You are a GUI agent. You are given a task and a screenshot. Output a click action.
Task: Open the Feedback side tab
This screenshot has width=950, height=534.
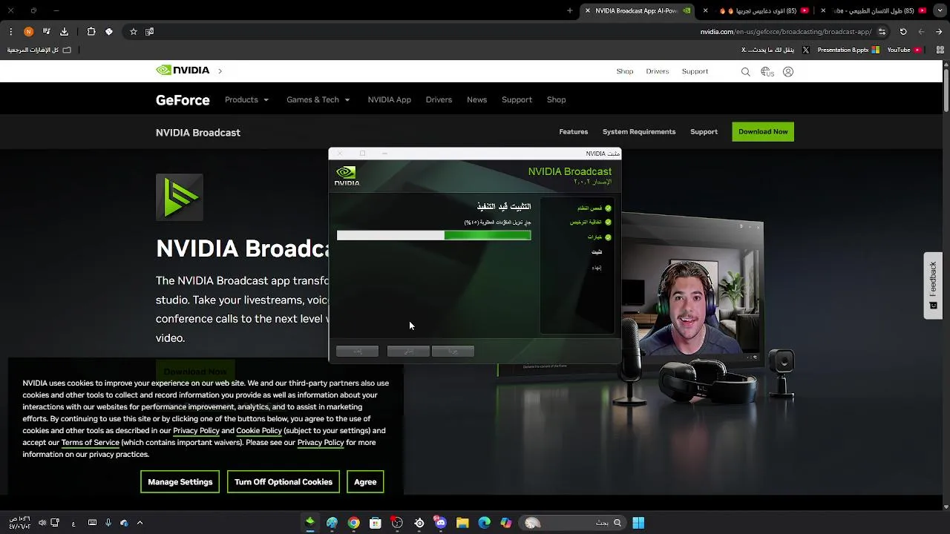click(933, 286)
